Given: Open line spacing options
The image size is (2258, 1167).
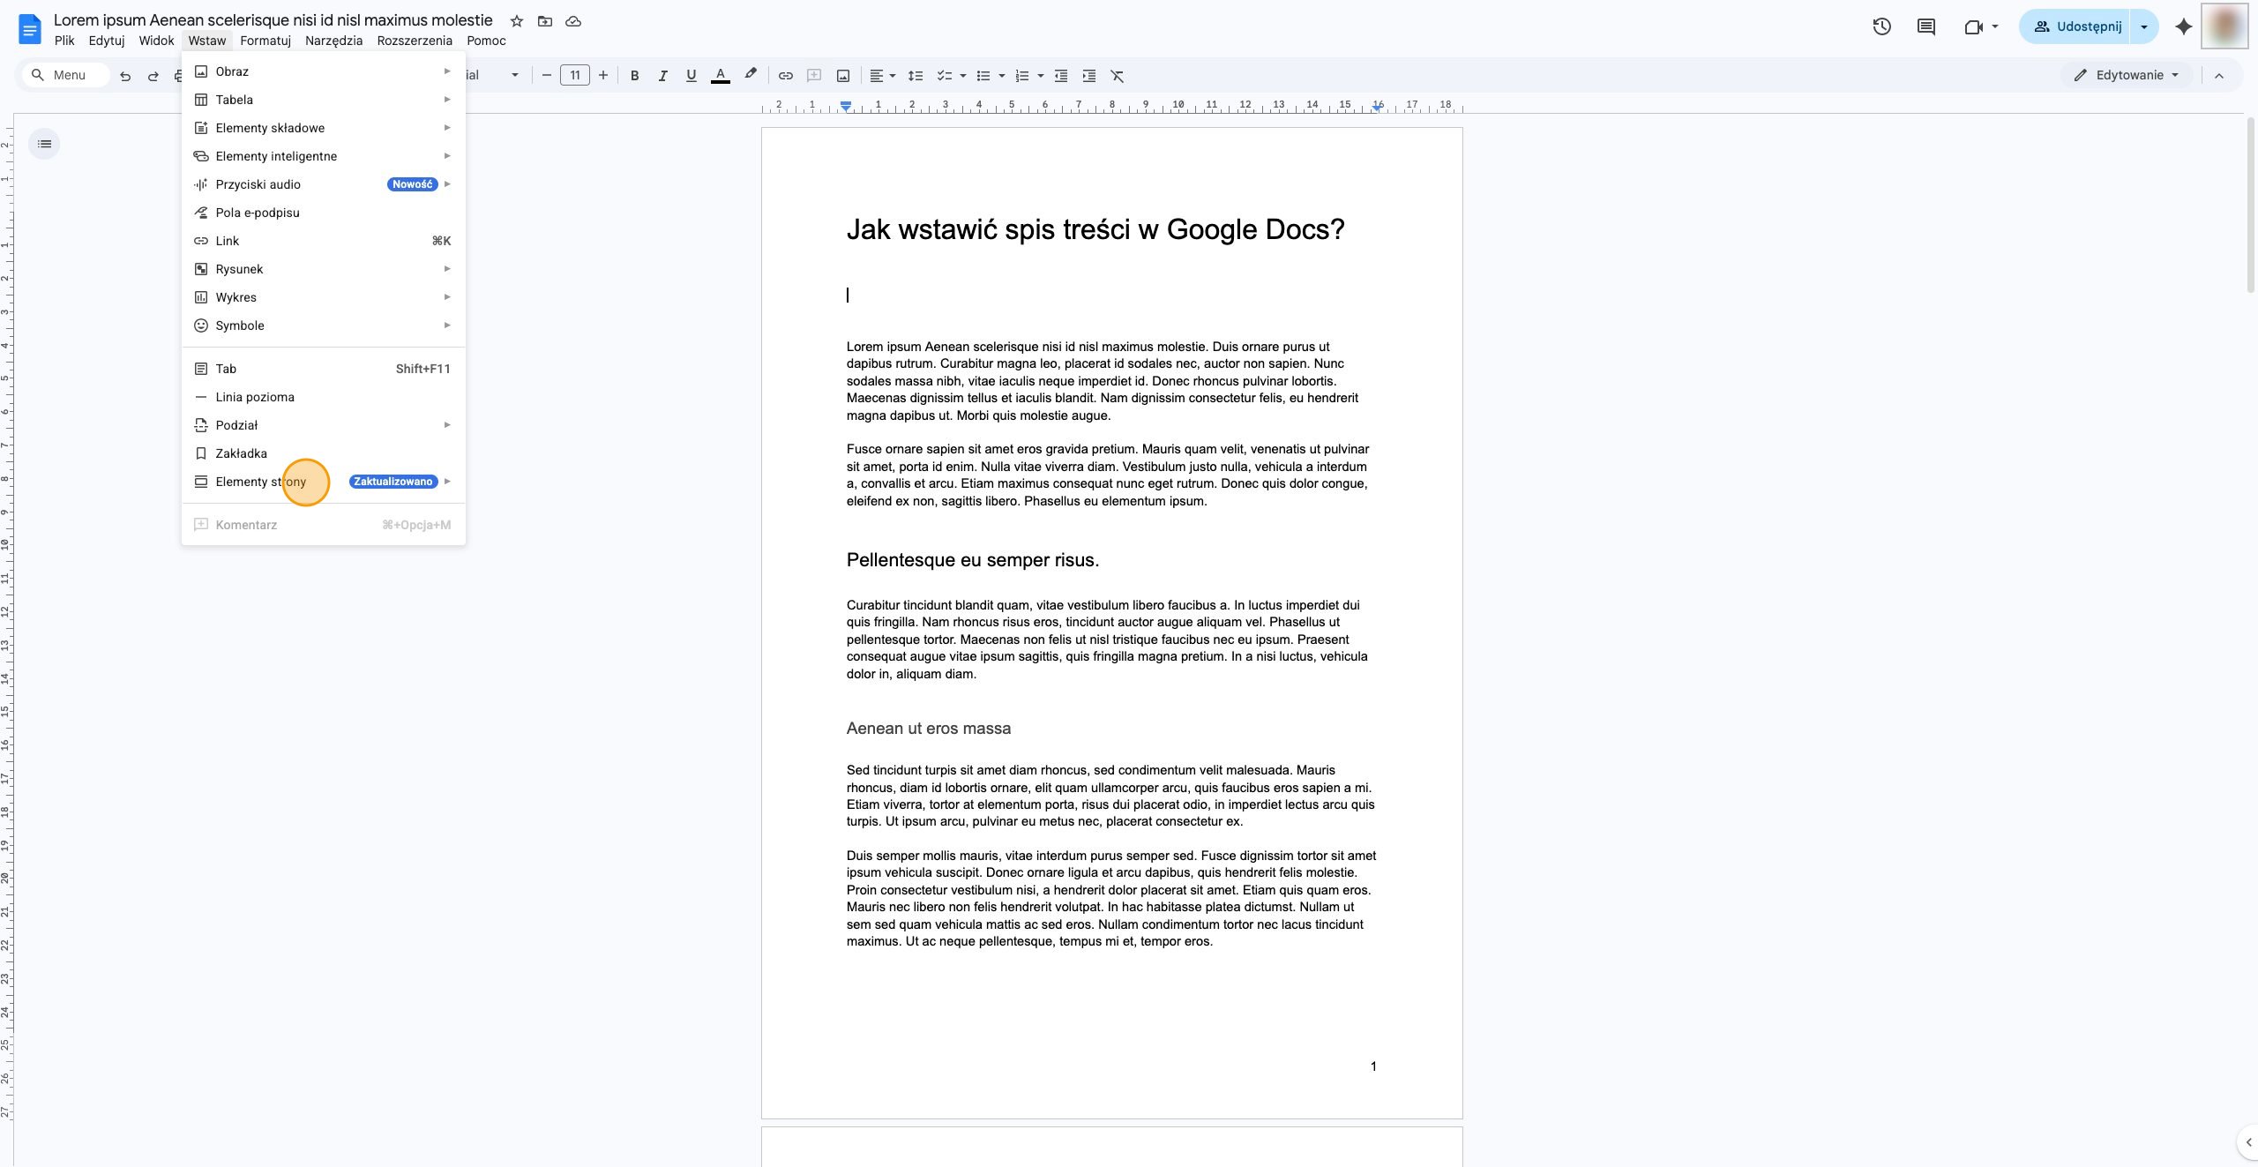Looking at the screenshot, I should tap(916, 76).
